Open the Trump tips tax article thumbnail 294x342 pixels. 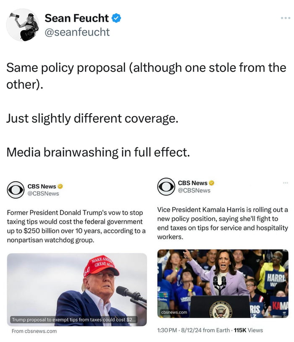[x=77, y=290]
